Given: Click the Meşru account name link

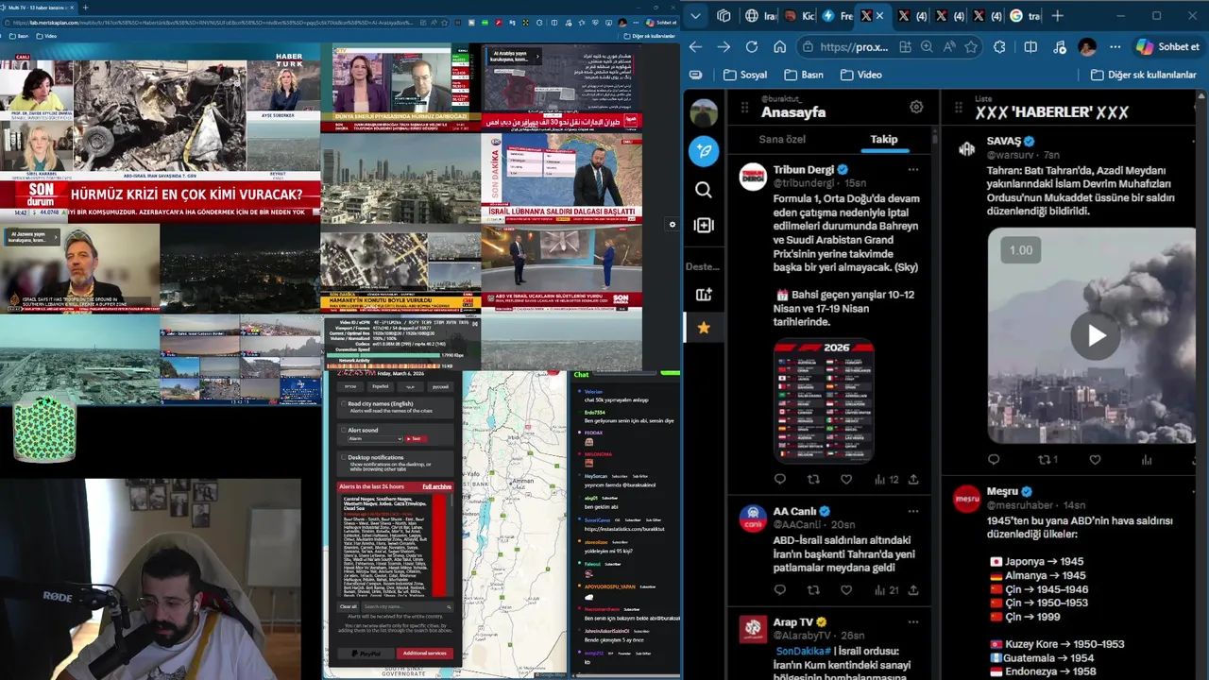Looking at the screenshot, I should (x=1002, y=491).
